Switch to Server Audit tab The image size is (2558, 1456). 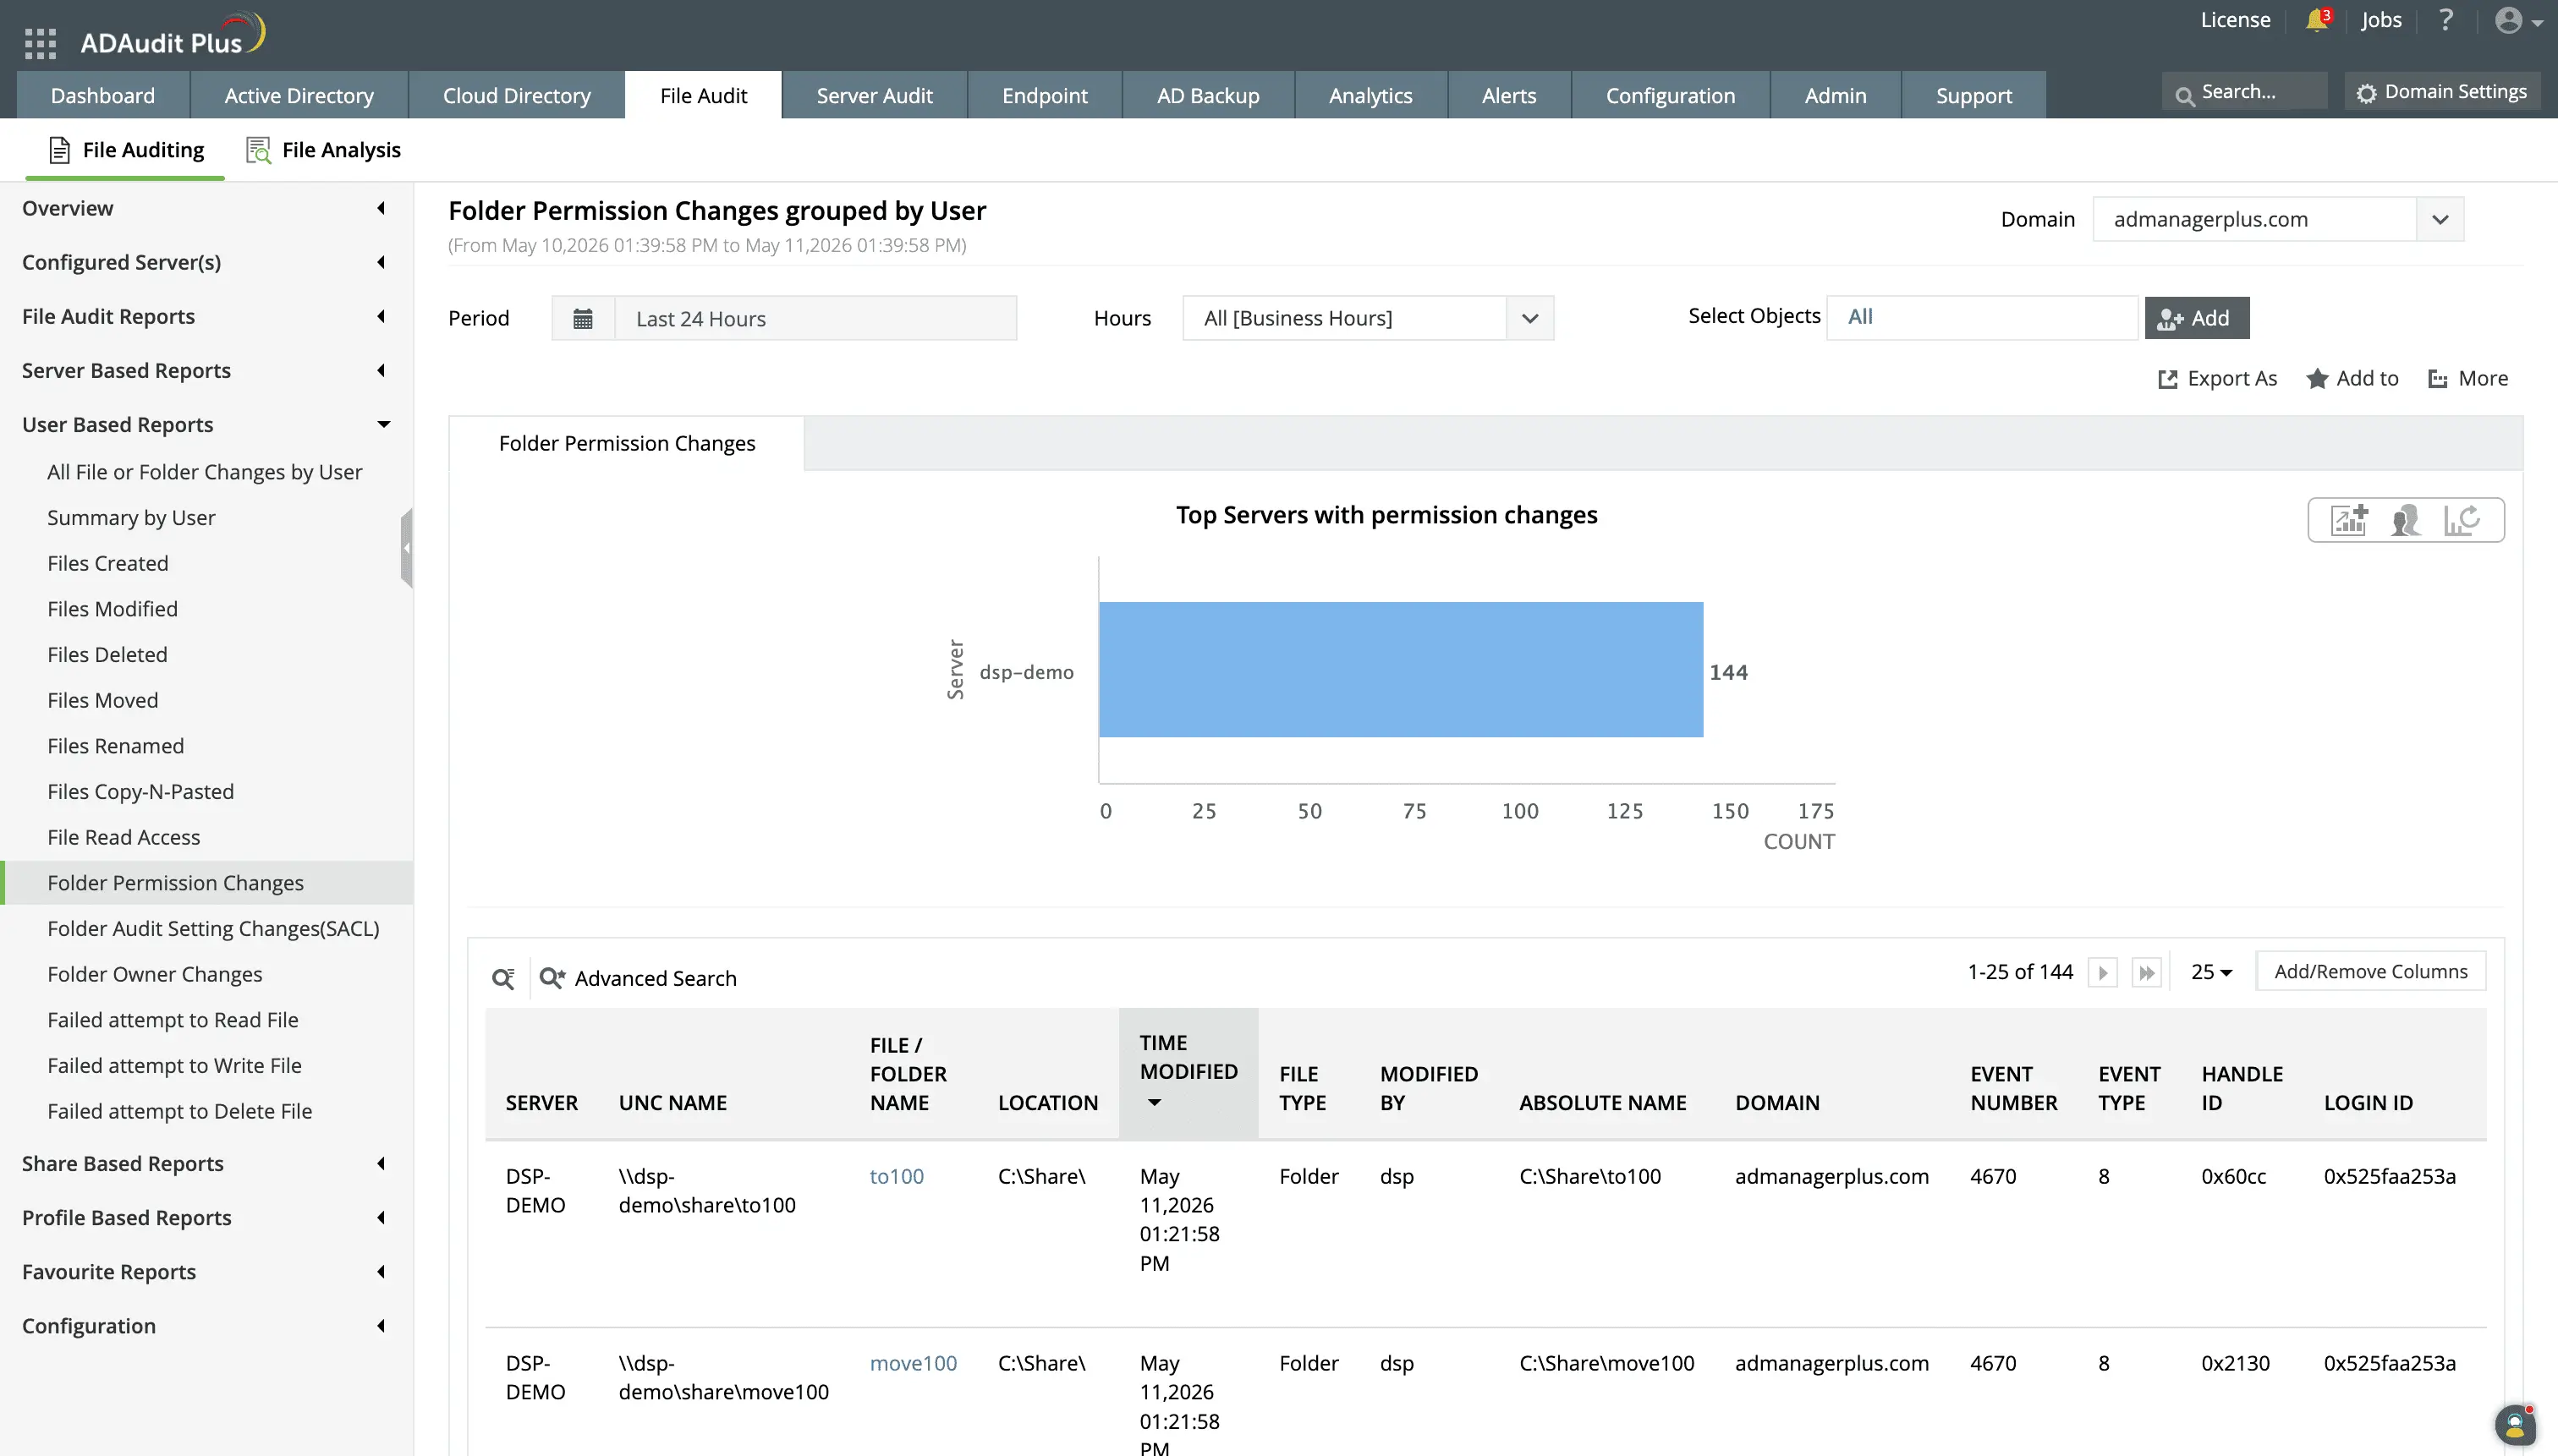[x=875, y=95]
